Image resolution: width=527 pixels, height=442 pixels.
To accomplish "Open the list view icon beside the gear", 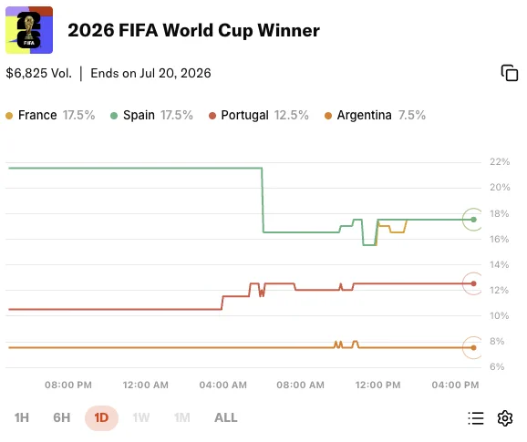I will pyautogui.click(x=476, y=418).
